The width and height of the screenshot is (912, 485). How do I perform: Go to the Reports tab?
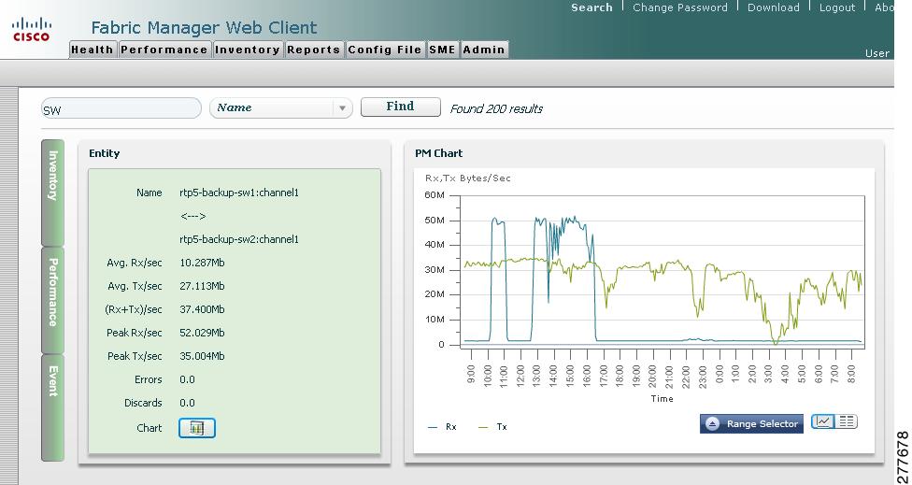pos(314,50)
